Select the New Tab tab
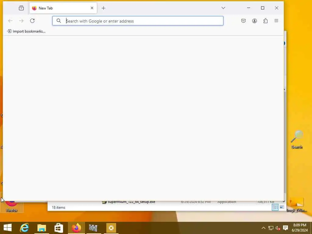Viewport: 312px width, 234px height. coord(63,8)
